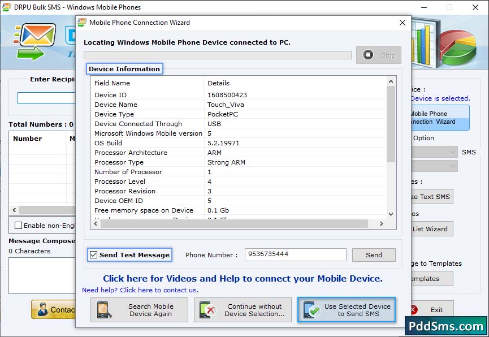Screen dimensions: 489x337
Task: Select the Device Type row PocketPC
Action: [x=239, y=114]
